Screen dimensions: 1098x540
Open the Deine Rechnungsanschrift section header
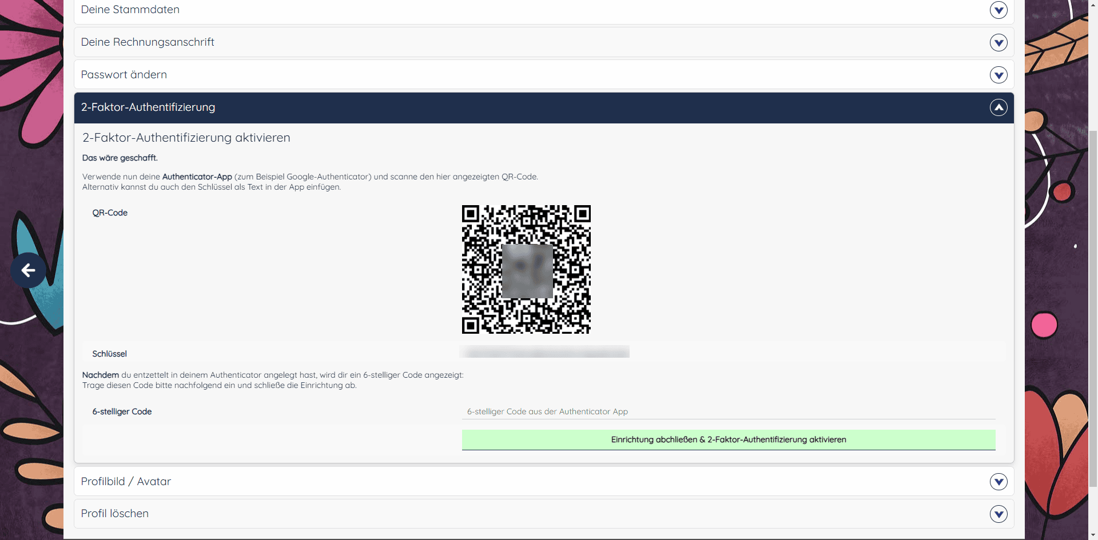[x=544, y=42]
